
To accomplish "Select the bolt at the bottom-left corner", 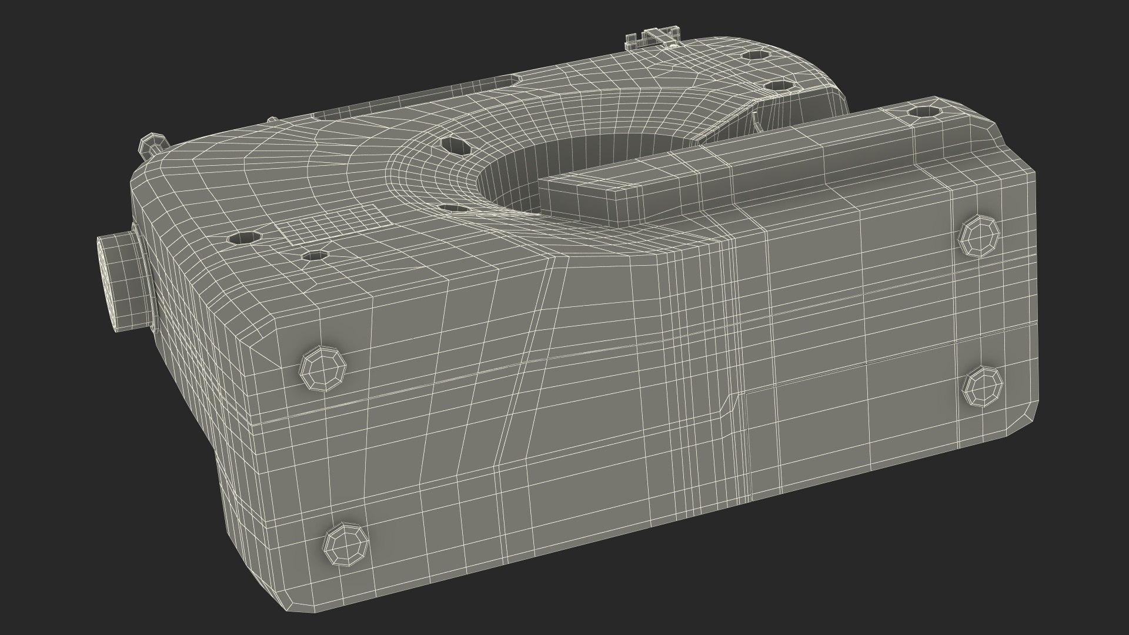I will pos(346,544).
